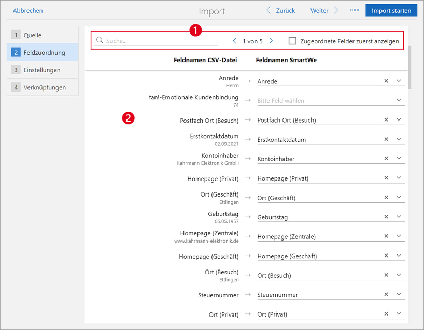Go to next page of field list
424x330 pixels.
[x=271, y=41]
